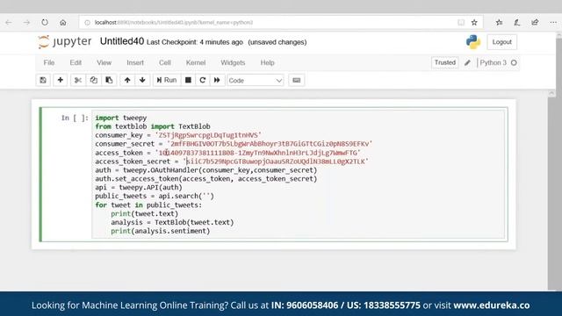
Task: Click the kernel idle indicator circle
Action: click(514, 62)
